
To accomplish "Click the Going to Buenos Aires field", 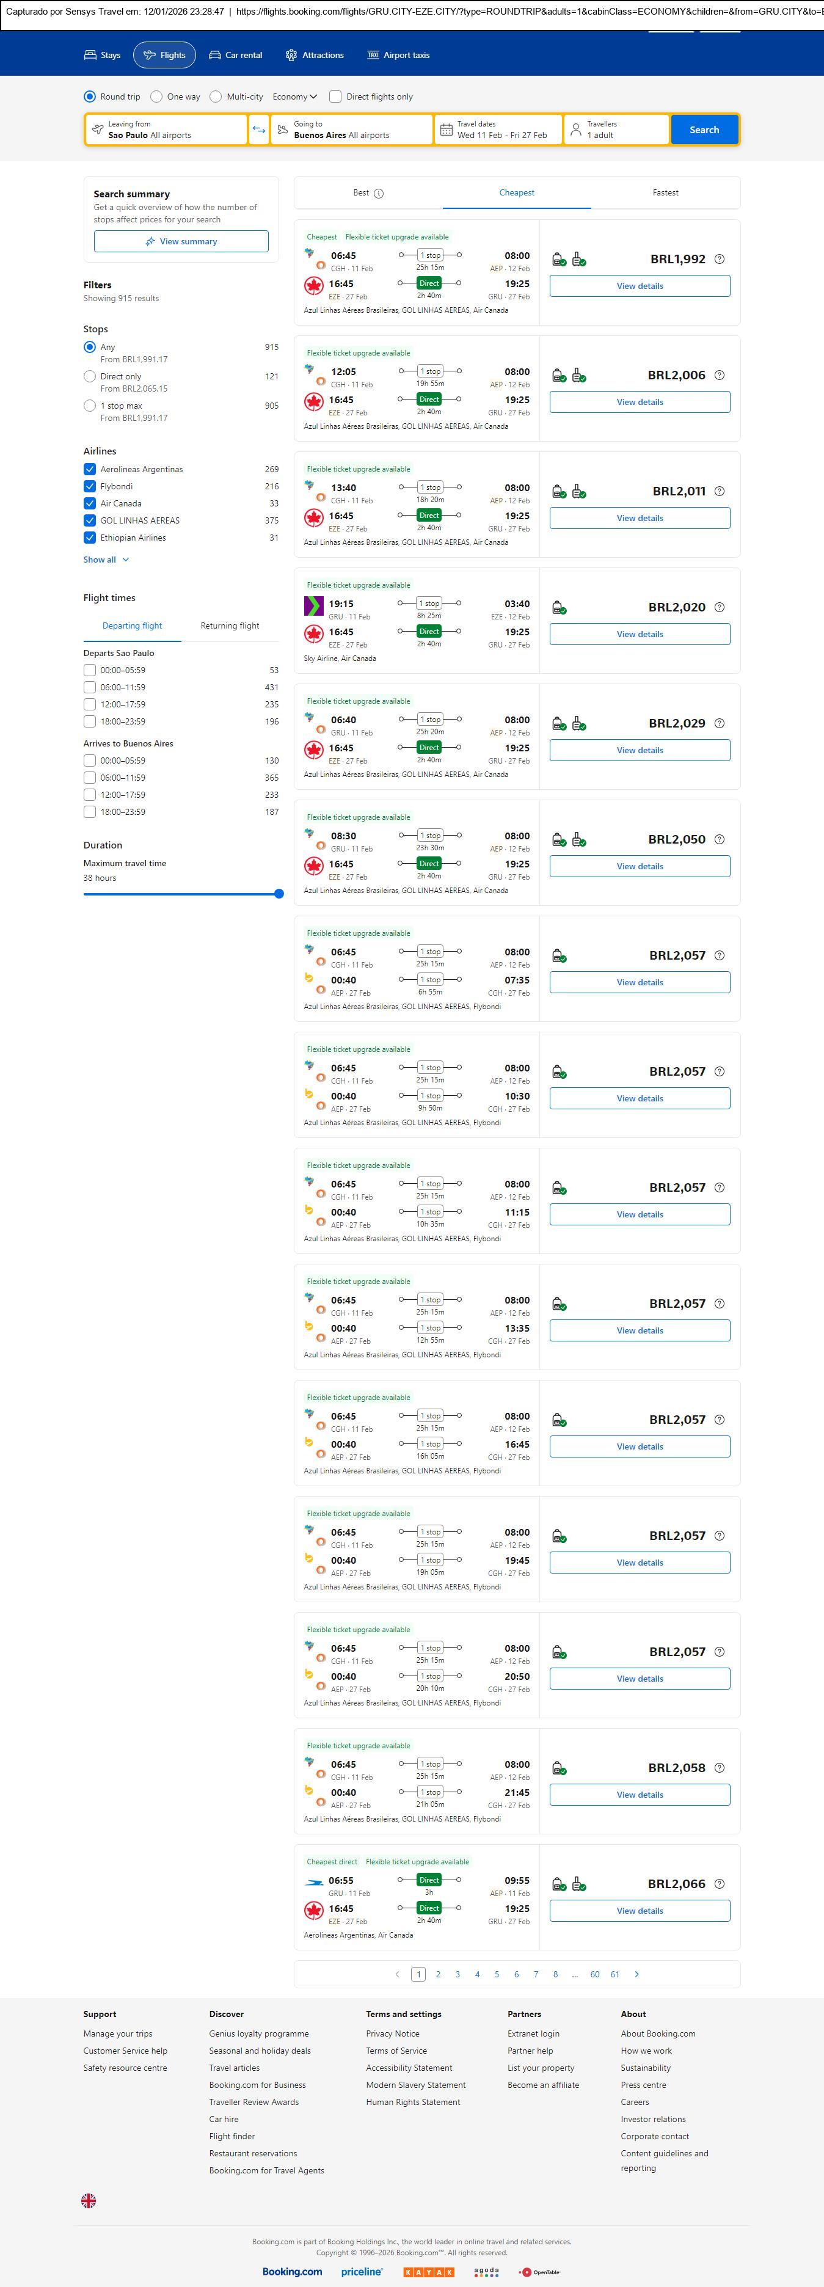I will [352, 129].
